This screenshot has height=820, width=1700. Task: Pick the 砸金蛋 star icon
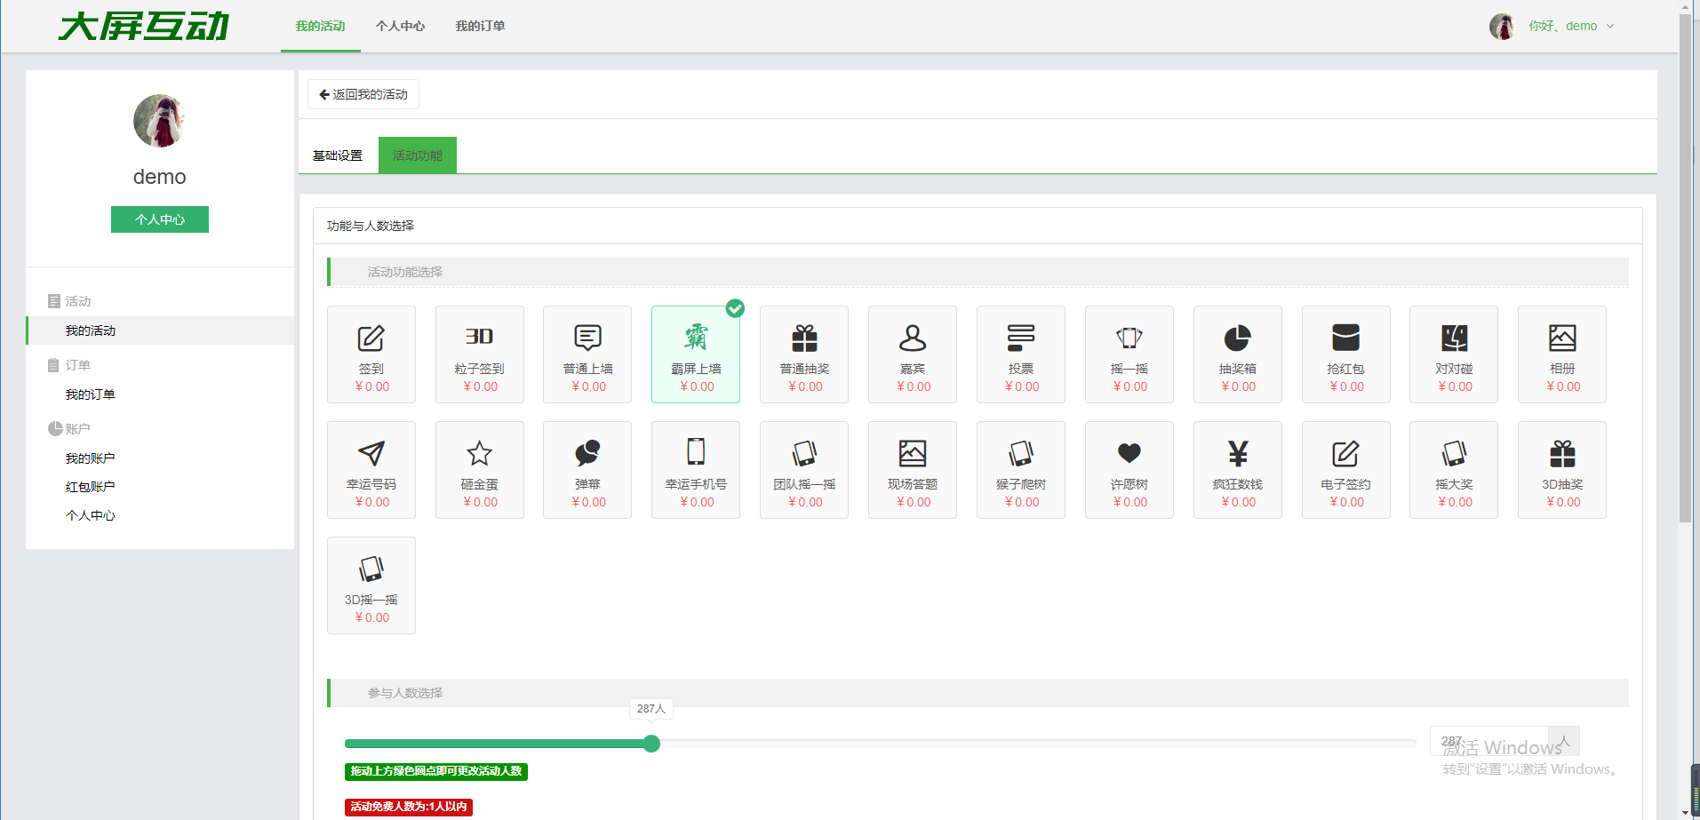[479, 454]
